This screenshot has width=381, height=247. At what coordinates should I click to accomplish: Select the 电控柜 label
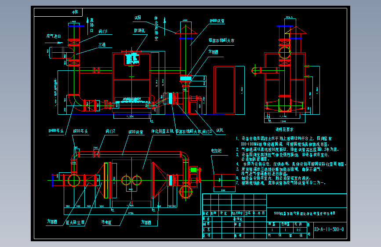tap(216, 151)
